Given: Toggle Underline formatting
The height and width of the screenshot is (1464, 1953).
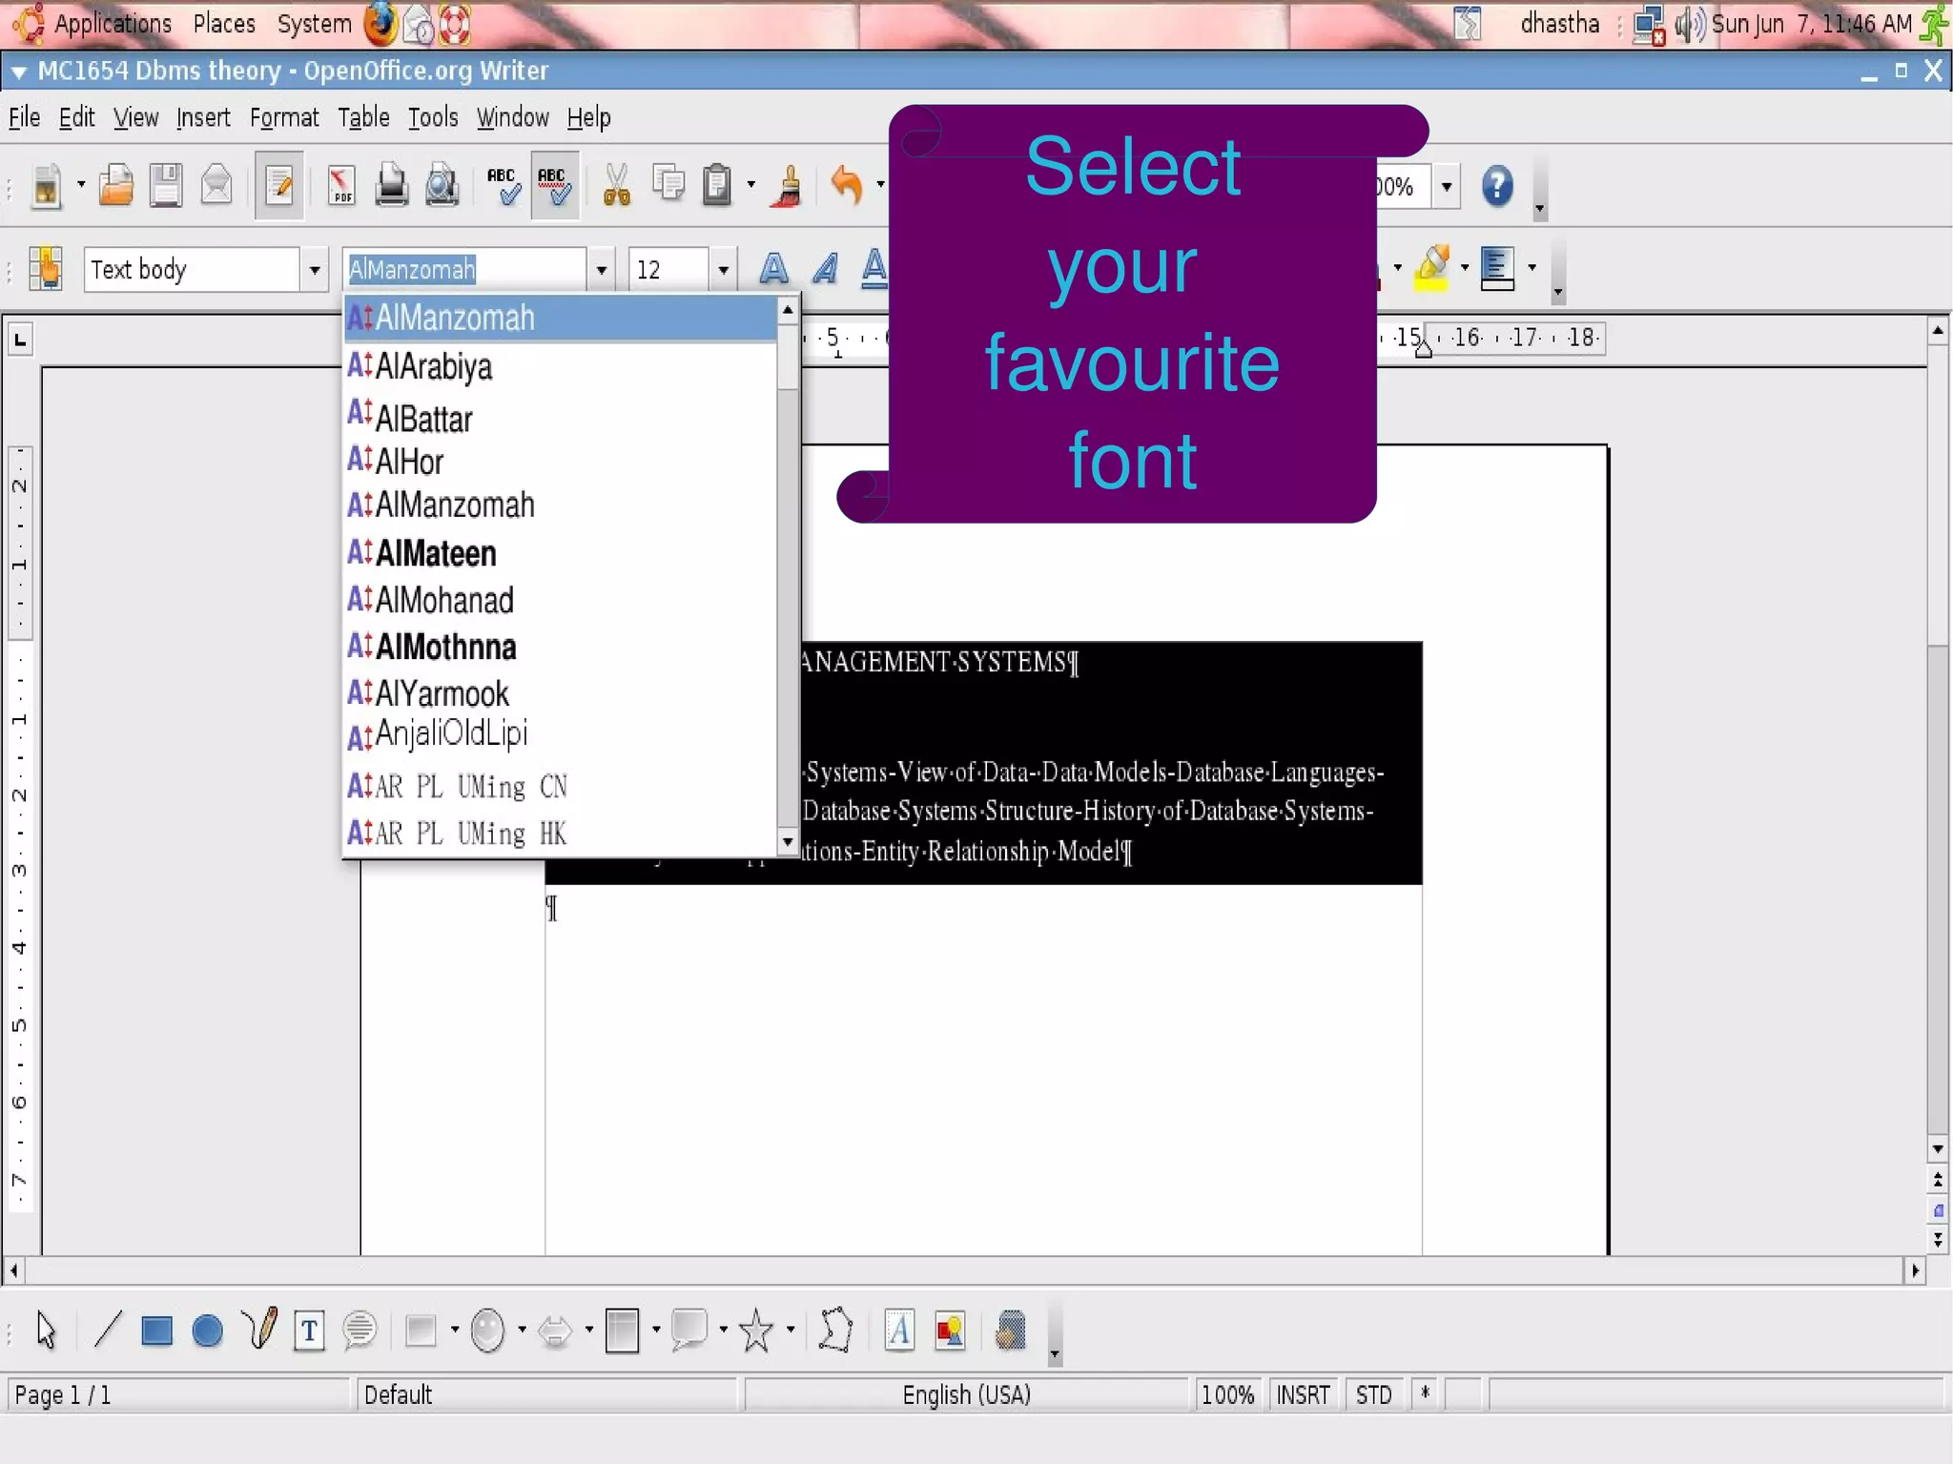Looking at the screenshot, I should 874,269.
